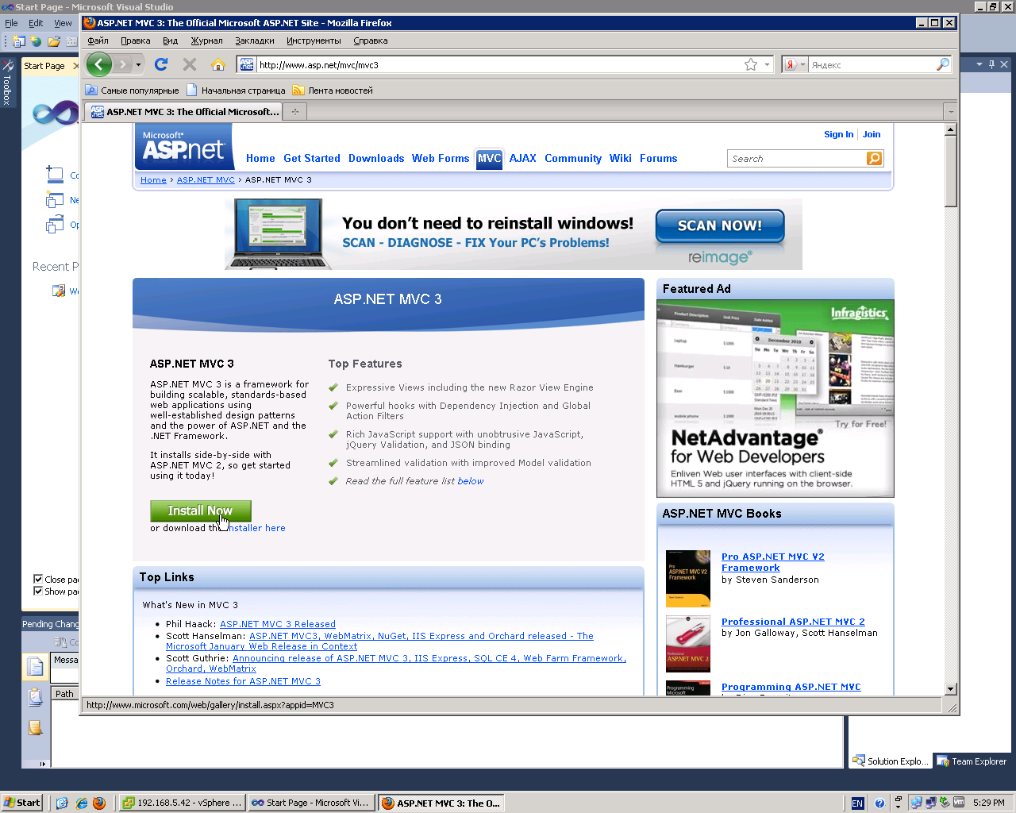Screen dimensions: 1016x813
Task: Open the Справка menu
Action: click(371, 40)
